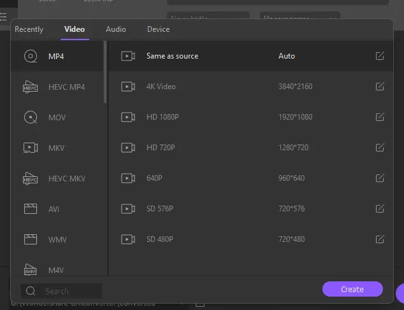Open the Audio tab
Viewport: 404px width, 310px height.
[x=116, y=29]
